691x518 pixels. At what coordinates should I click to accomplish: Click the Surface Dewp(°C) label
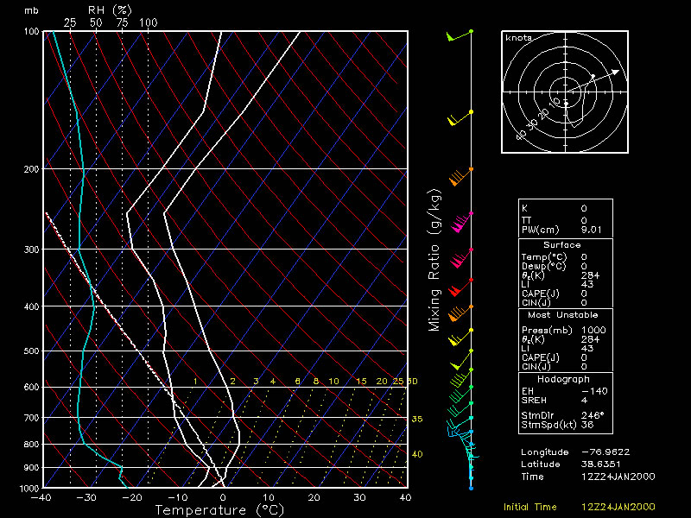pyautogui.click(x=544, y=266)
